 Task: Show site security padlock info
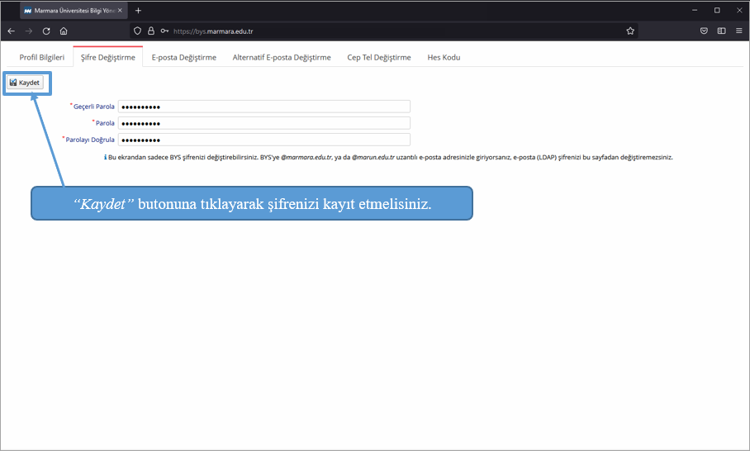tap(151, 31)
